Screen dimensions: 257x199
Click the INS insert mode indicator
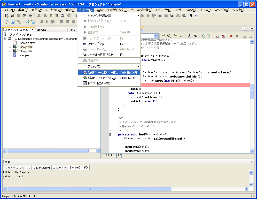click(119, 155)
